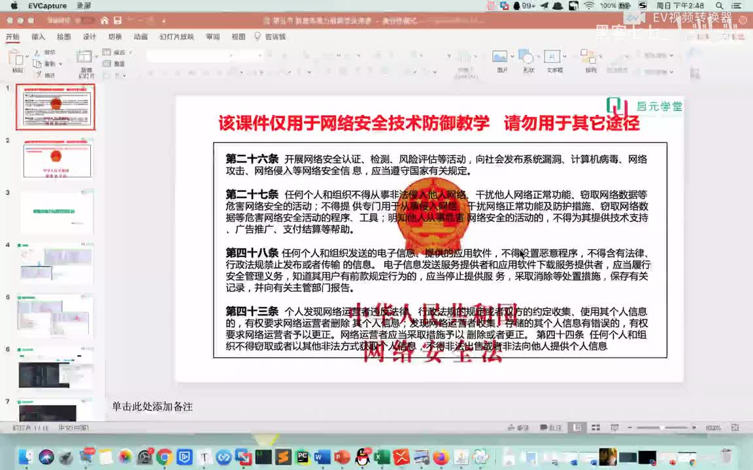Switch to Normal view icon
Viewport: 753px width, 470px height.
coord(577,428)
